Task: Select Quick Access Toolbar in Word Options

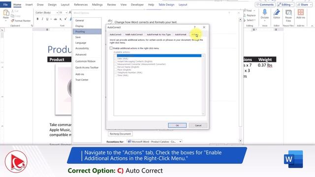Action: point(87,67)
